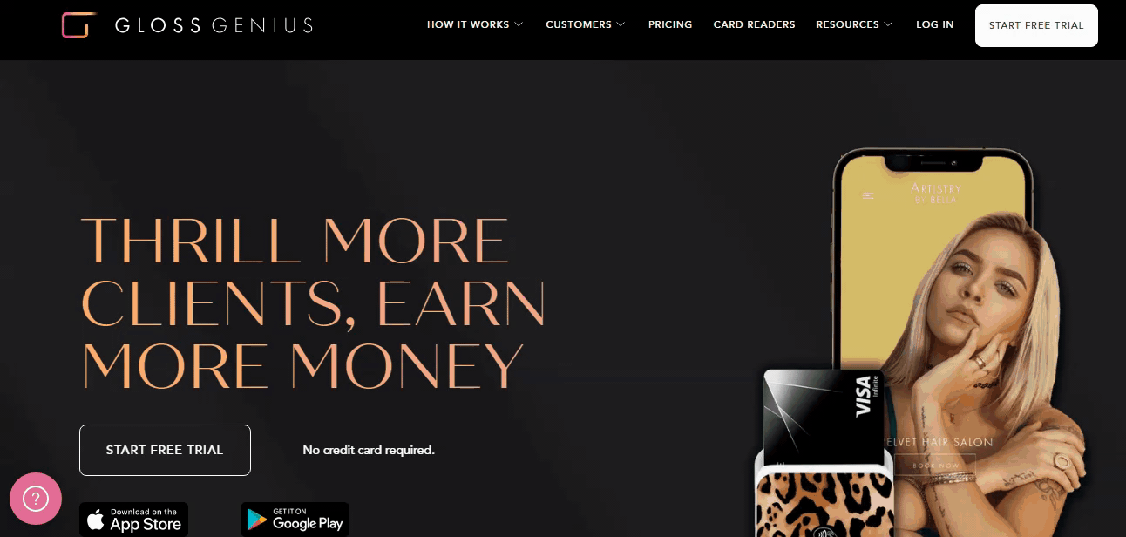
Task: Click Get It On Google Play badge
Action: pos(295,520)
